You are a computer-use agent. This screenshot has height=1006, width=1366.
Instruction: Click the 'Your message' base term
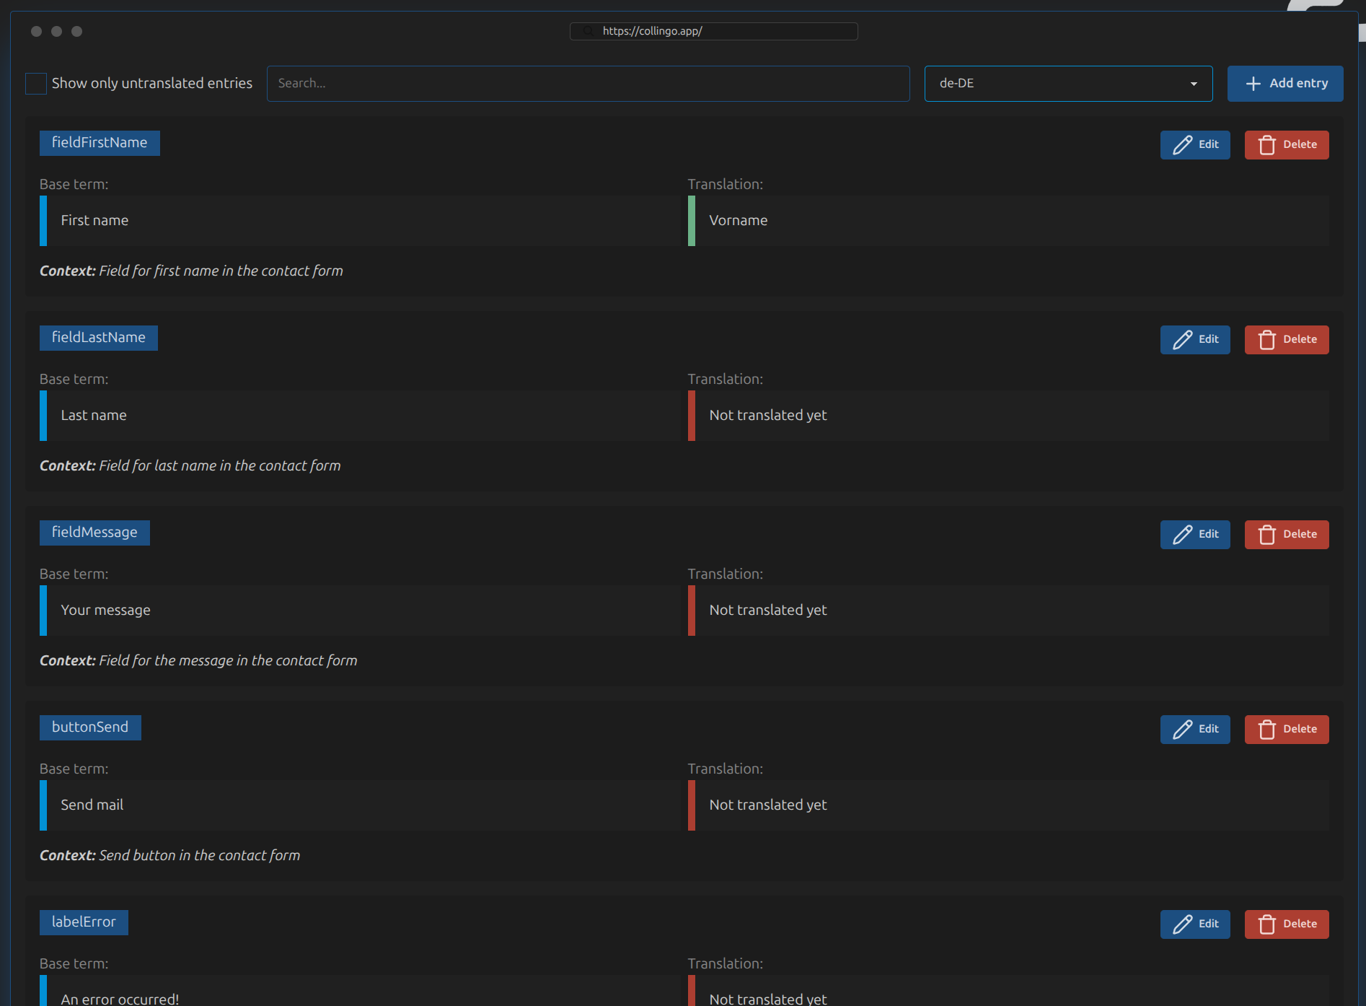(x=105, y=611)
